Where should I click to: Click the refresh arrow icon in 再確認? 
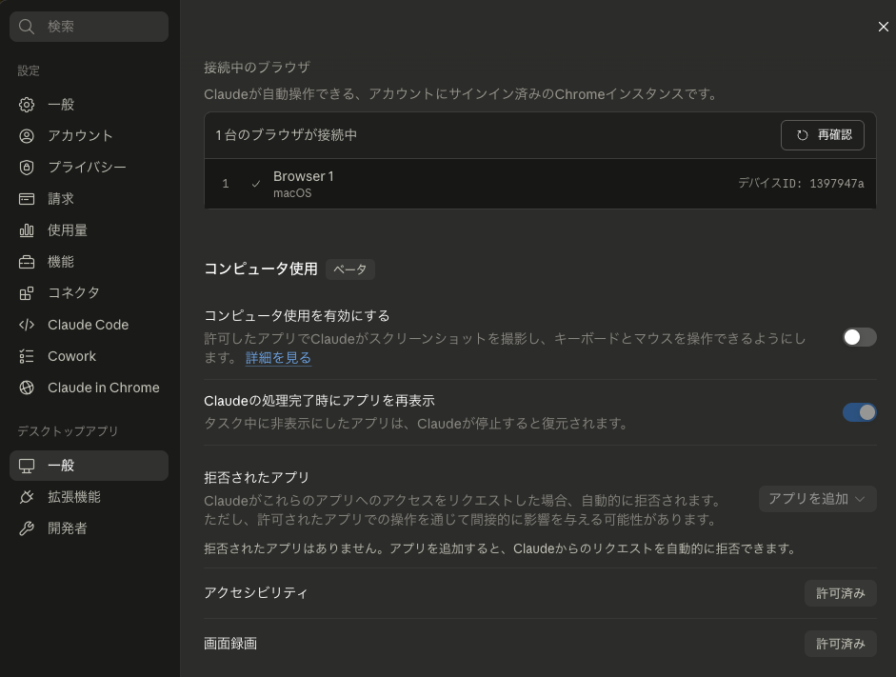point(803,135)
